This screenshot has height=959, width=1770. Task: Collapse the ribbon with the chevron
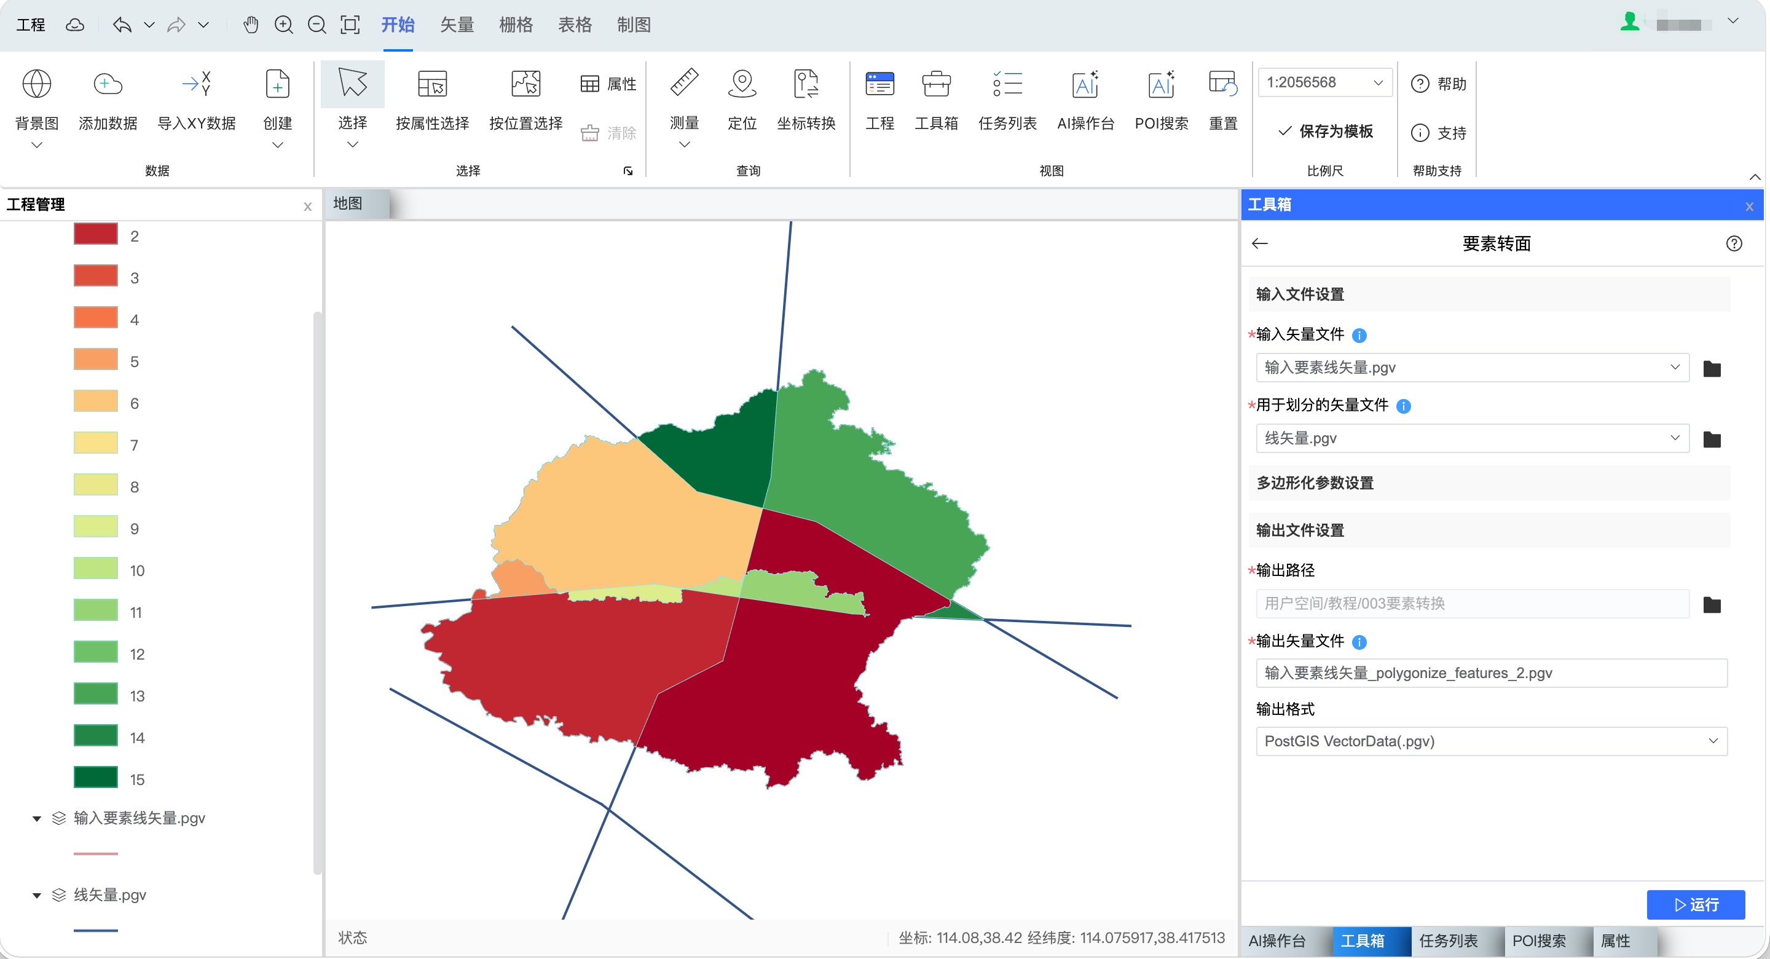1755,176
